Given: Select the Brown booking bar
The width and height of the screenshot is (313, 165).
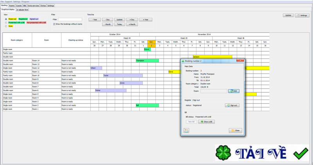Looking at the screenshot, I should point(148,50).
